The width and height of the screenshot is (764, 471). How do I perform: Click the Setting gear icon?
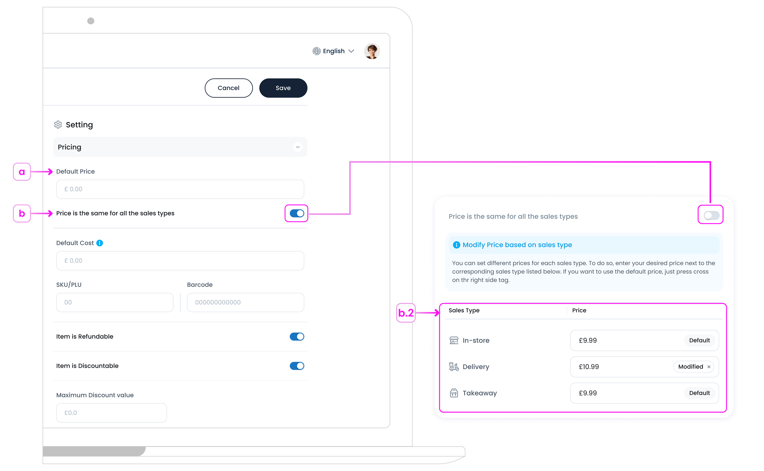[x=58, y=124]
